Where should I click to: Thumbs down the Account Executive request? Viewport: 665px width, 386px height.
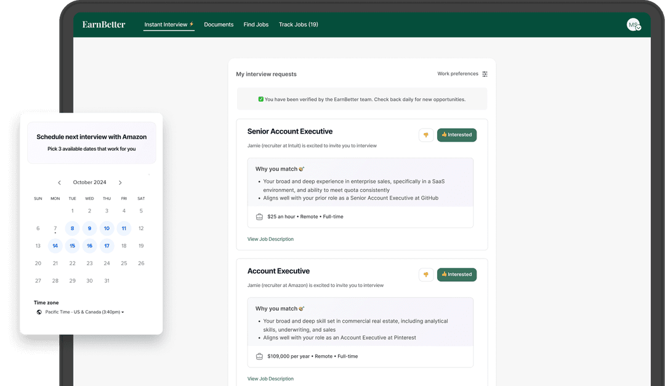(x=426, y=275)
